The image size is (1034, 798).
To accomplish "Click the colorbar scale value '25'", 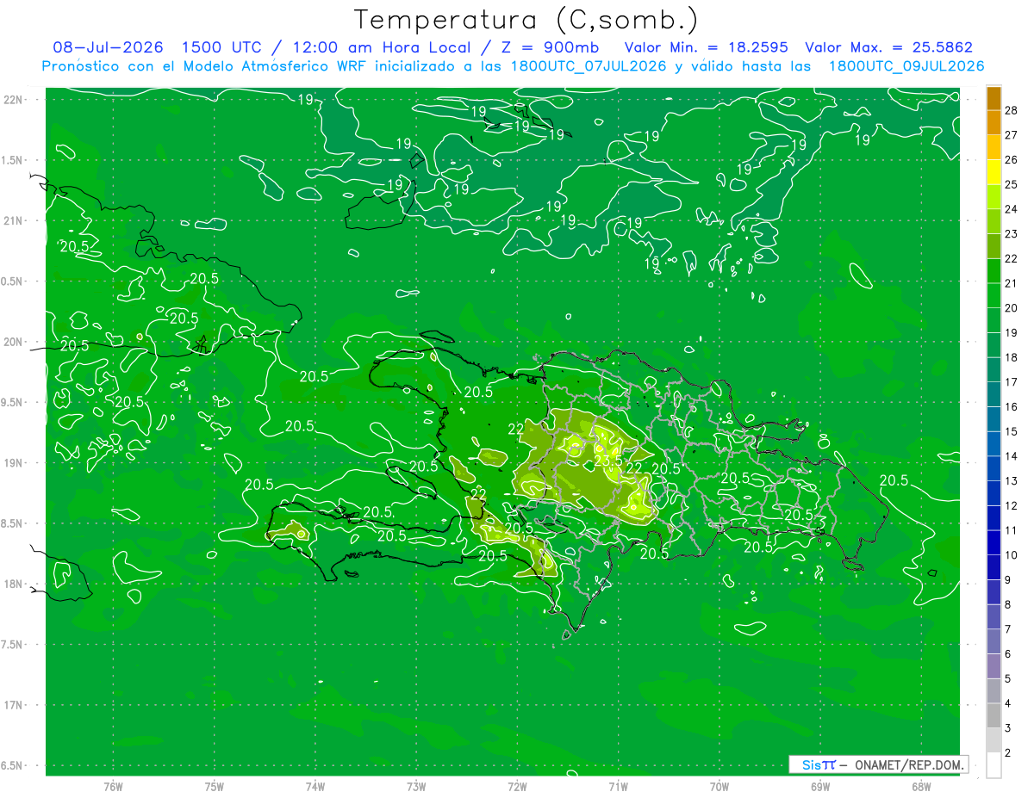I will pos(1012,184).
